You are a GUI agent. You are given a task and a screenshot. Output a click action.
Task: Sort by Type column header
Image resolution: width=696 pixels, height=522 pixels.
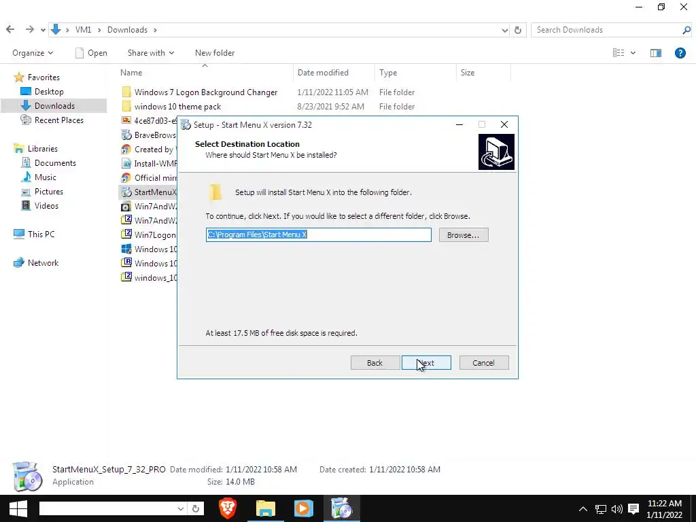click(388, 72)
